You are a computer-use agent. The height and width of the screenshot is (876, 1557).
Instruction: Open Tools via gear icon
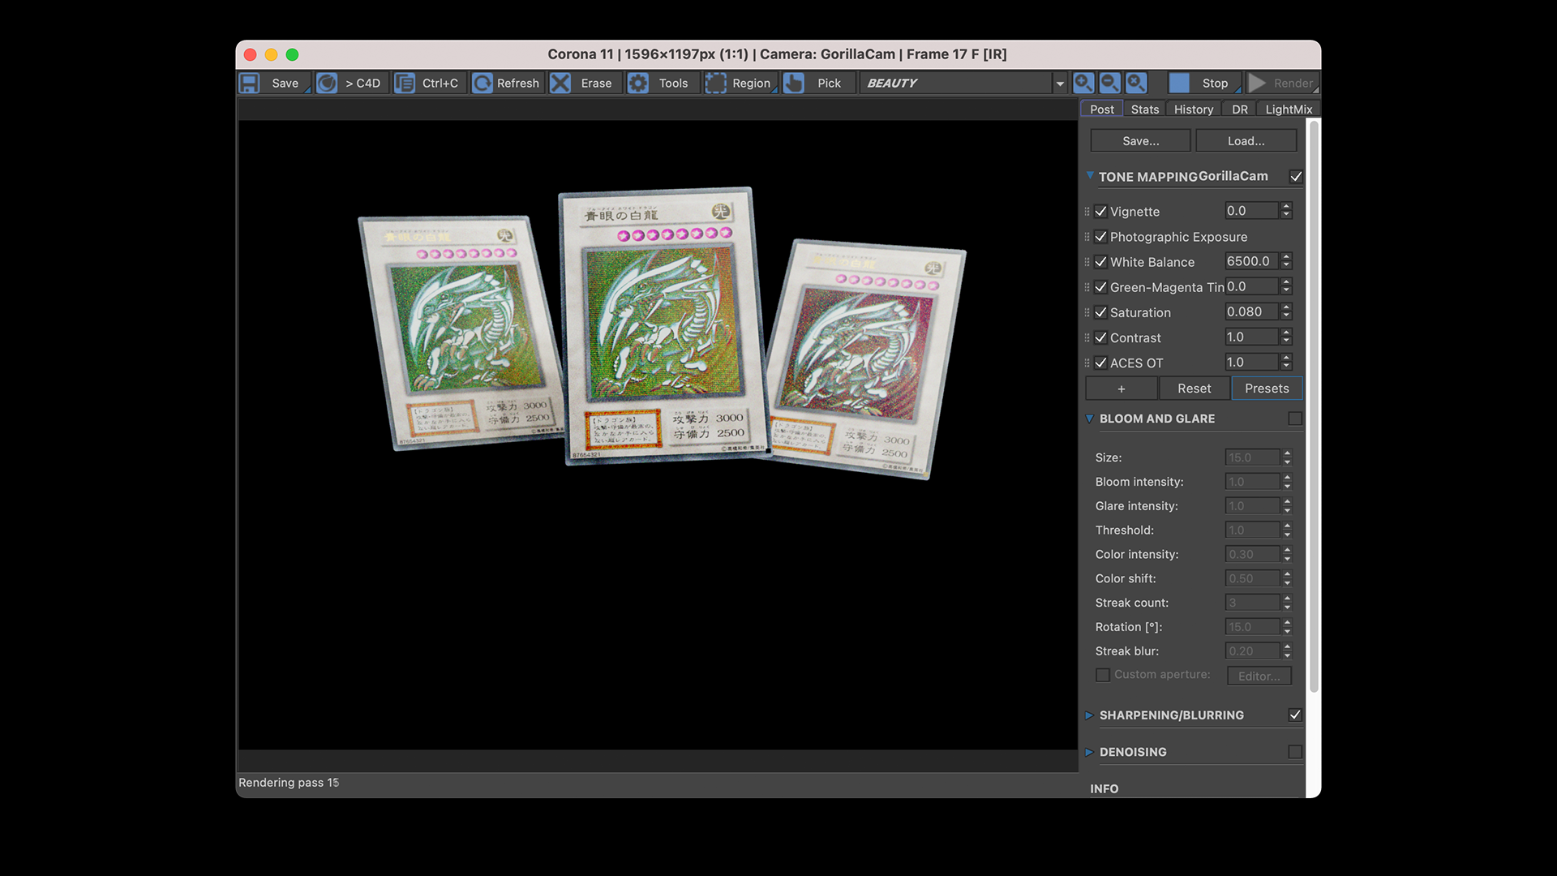[x=638, y=83]
